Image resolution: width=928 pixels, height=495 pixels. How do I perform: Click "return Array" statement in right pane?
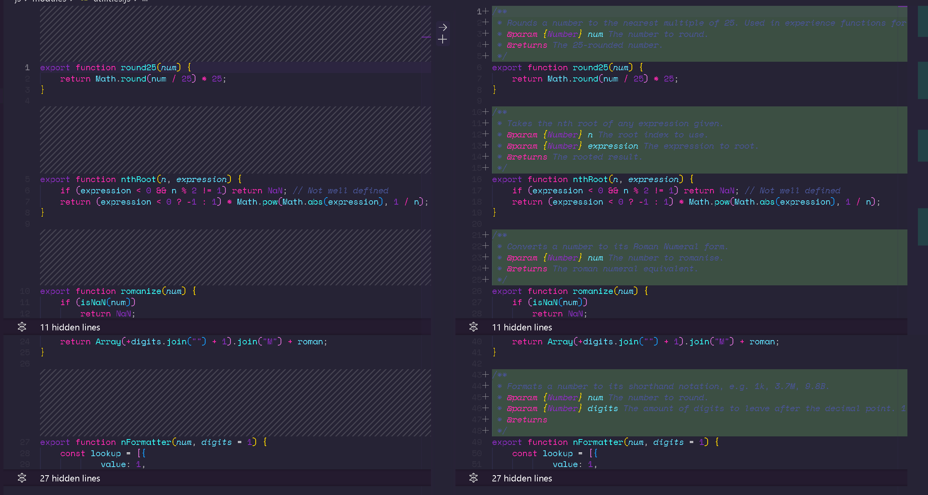click(542, 342)
